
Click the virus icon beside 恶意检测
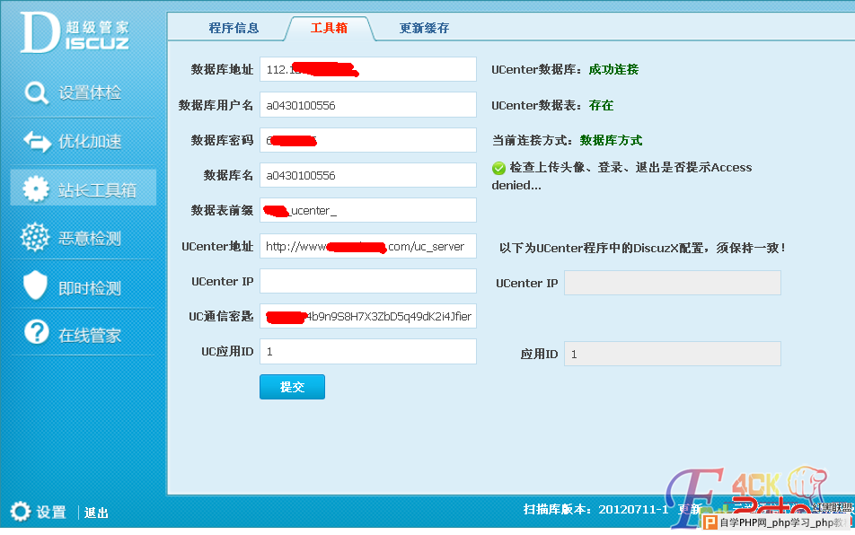35,237
